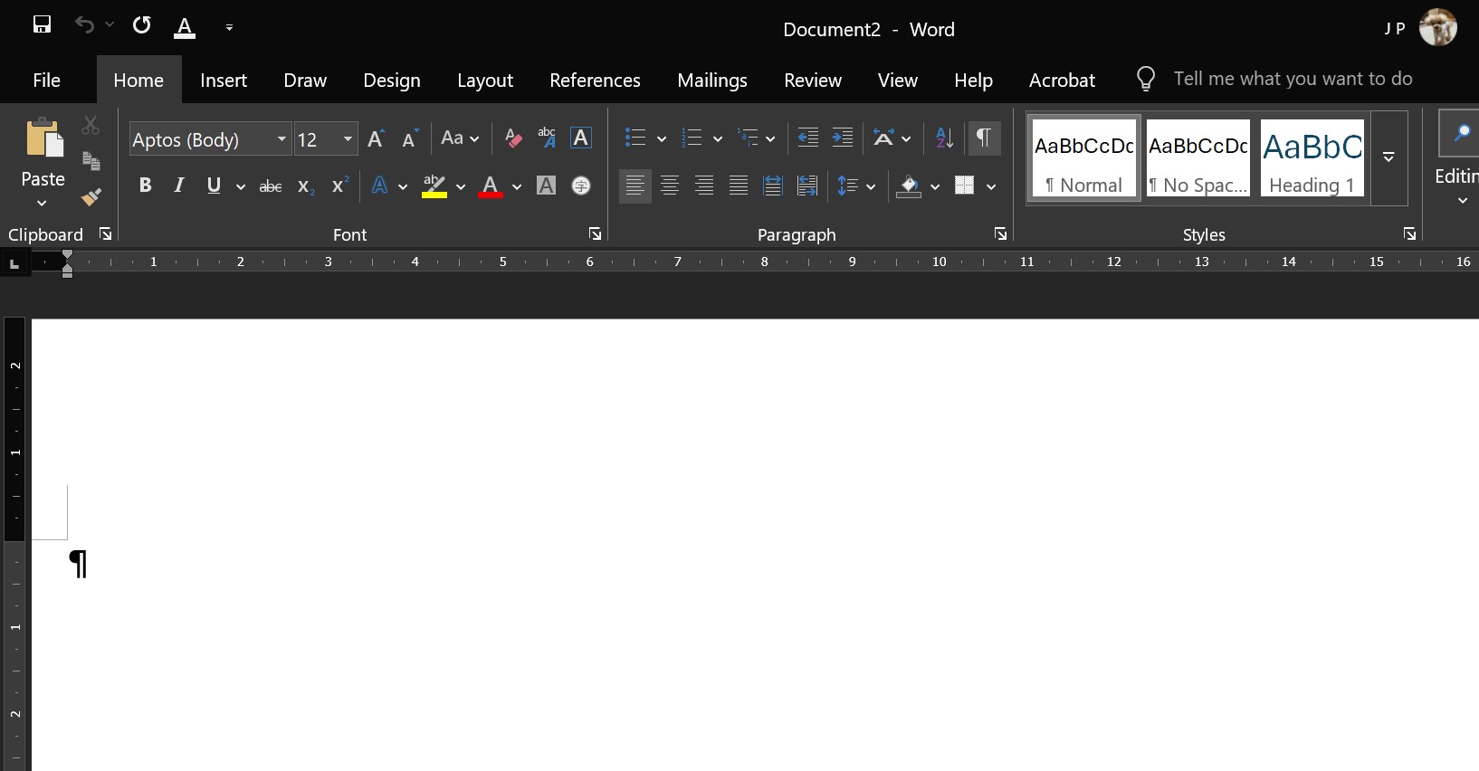The width and height of the screenshot is (1479, 771).
Task: Click the Character Shading icon
Action: click(546, 186)
